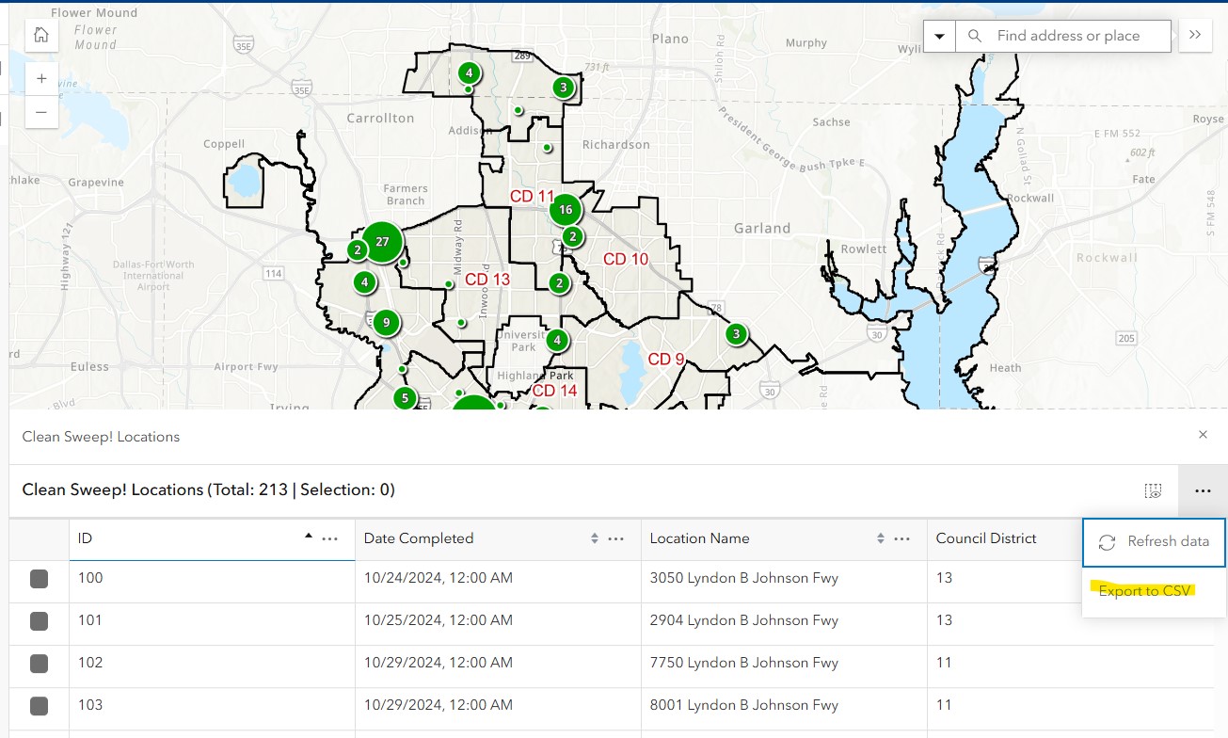Image resolution: width=1228 pixels, height=738 pixels.
Task: Check the checkbox for record ID 100
Action: coord(39,578)
